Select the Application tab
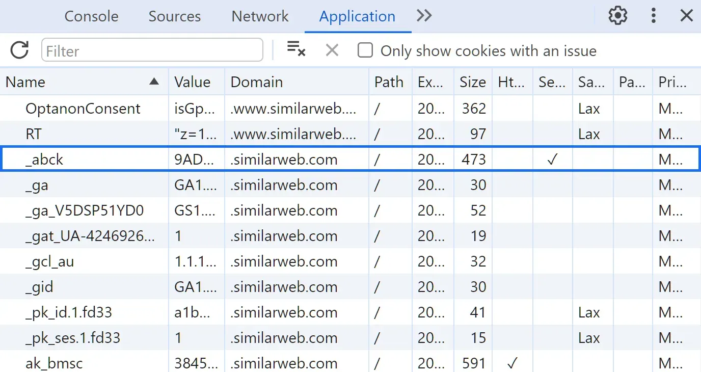The image size is (701, 372). [x=357, y=16]
